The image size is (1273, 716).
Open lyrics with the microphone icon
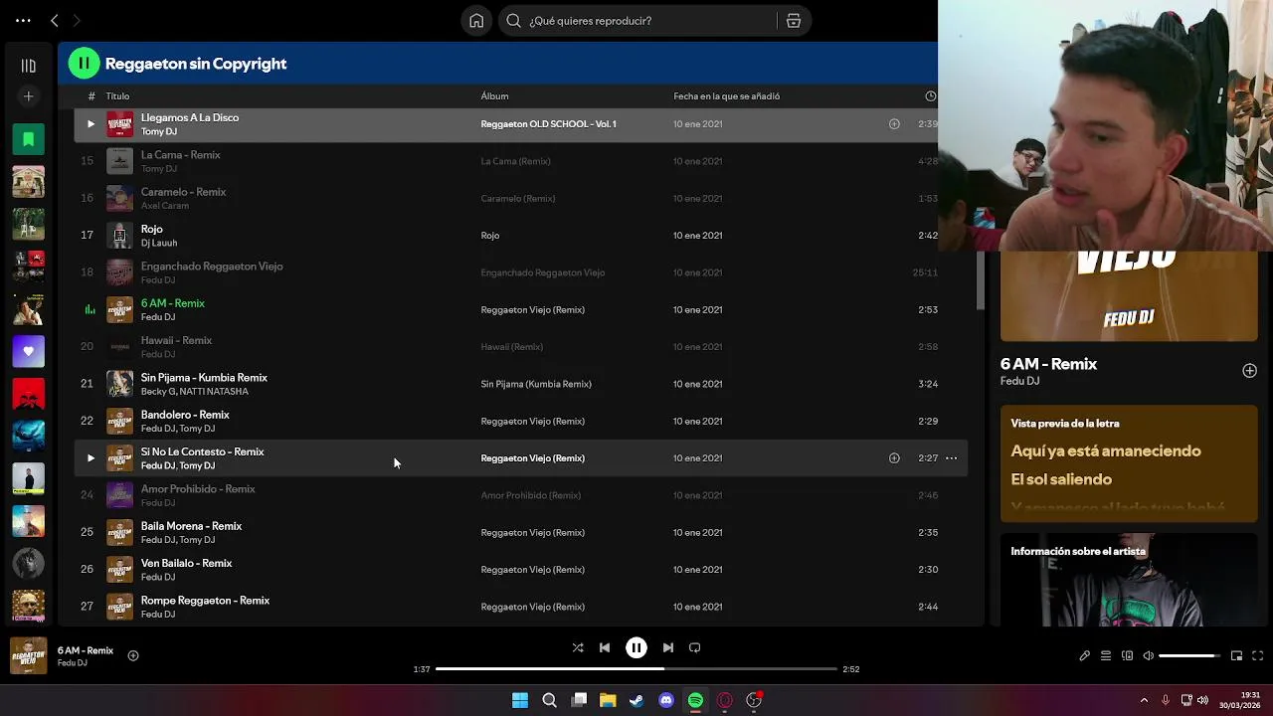(1085, 656)
